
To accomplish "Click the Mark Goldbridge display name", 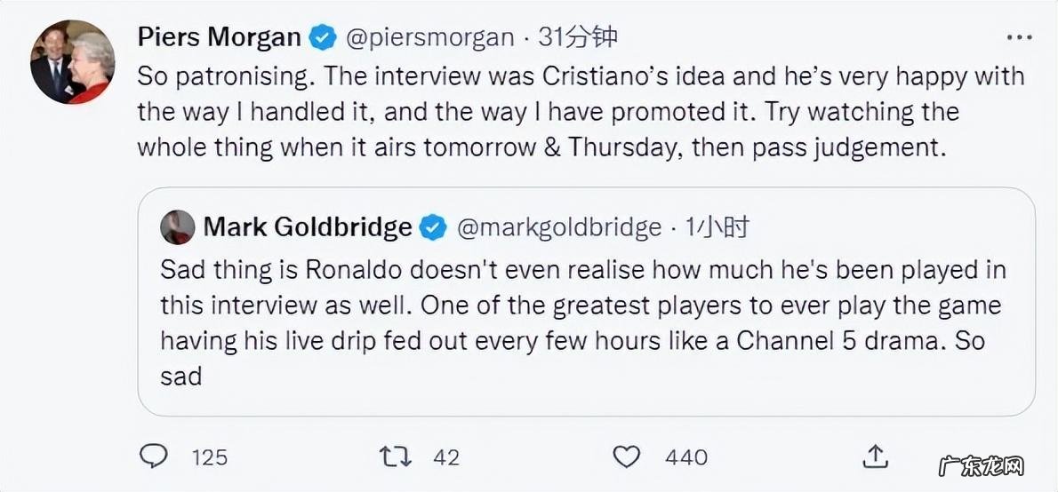I will tap(307, 228).
